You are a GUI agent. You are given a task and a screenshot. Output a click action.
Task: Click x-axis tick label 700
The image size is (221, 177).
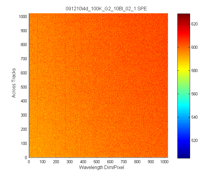[x=123, y=162]
